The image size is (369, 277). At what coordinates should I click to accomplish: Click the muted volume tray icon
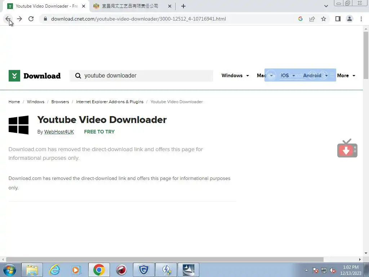(x=333, y=271)
